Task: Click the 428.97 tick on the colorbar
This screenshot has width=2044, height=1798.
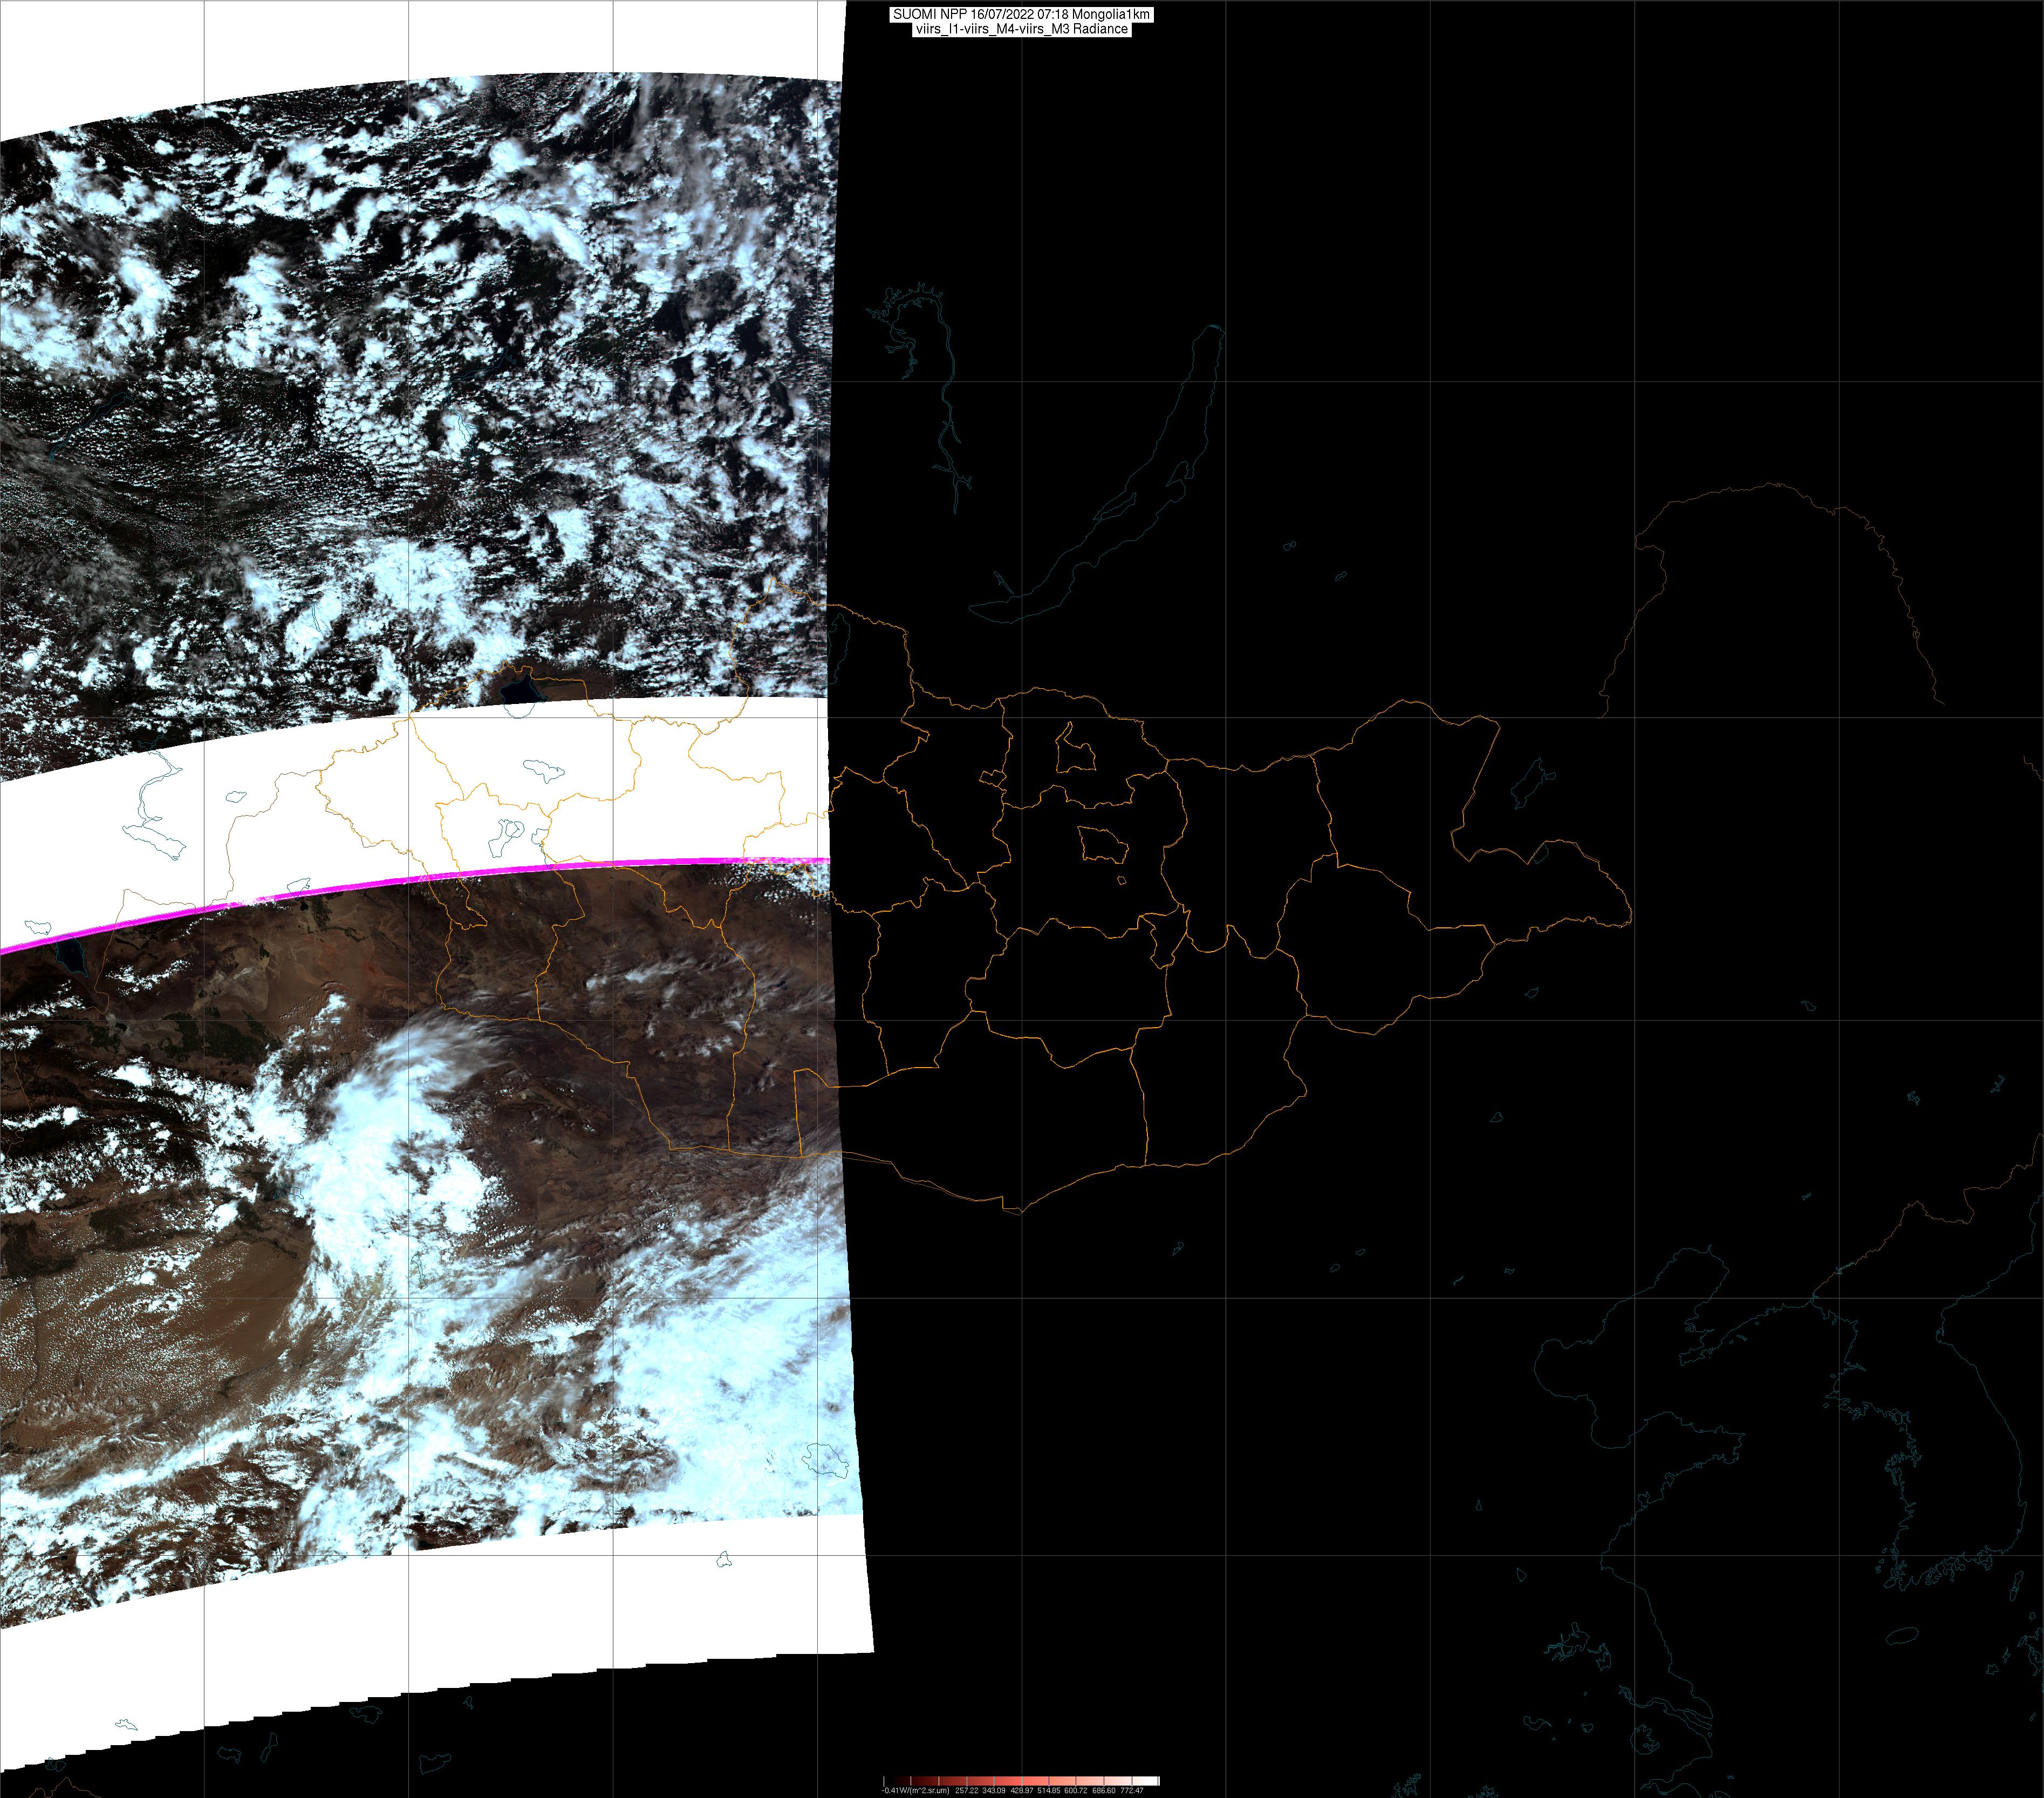Action: pyautogui.click(x=1022, y=1781)
